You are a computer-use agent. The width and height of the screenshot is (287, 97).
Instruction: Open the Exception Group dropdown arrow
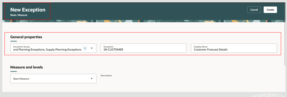[92, 48]
